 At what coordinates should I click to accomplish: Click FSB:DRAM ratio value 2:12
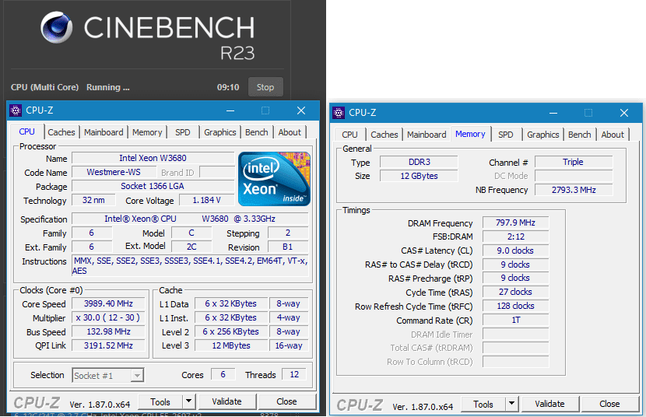point(515,237)
